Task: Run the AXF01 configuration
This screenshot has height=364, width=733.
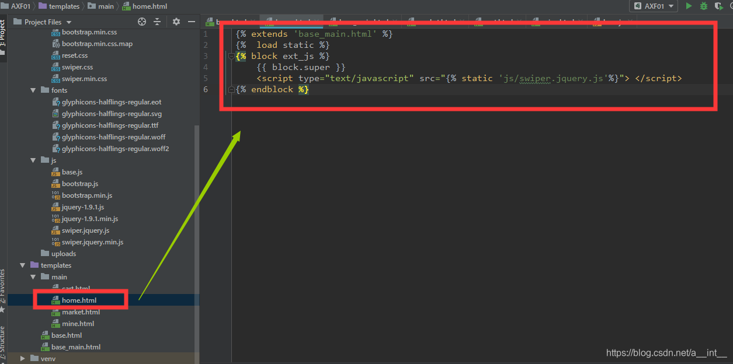Action: point(689,6)
